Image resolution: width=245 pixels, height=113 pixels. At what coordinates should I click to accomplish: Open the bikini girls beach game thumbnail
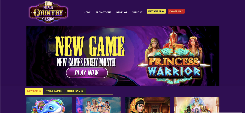pyautogui.click(x=98, y=105)
